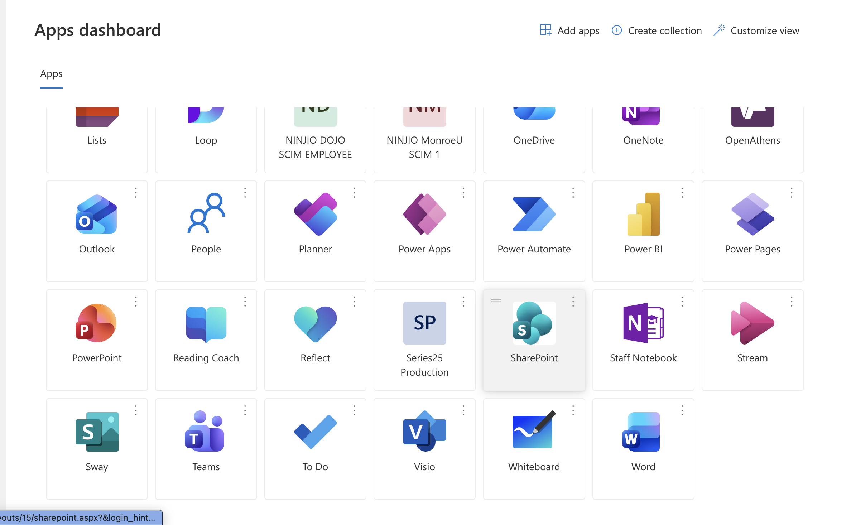Open more options on Teams tile
The image size is (851, 525).
(245, 410)
